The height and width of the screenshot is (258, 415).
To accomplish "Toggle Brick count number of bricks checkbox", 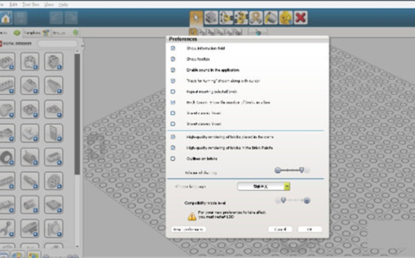I will (173, 102).
